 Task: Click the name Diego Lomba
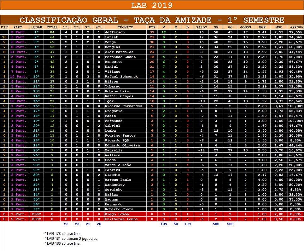[117, 214]
